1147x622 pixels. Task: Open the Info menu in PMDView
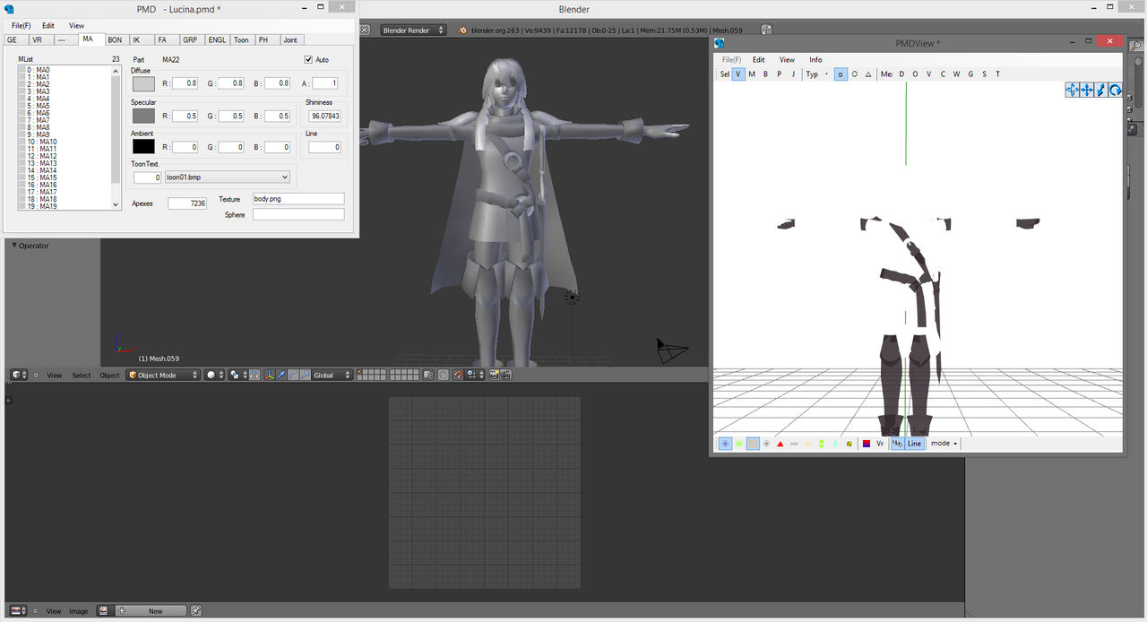click(815, 60)
